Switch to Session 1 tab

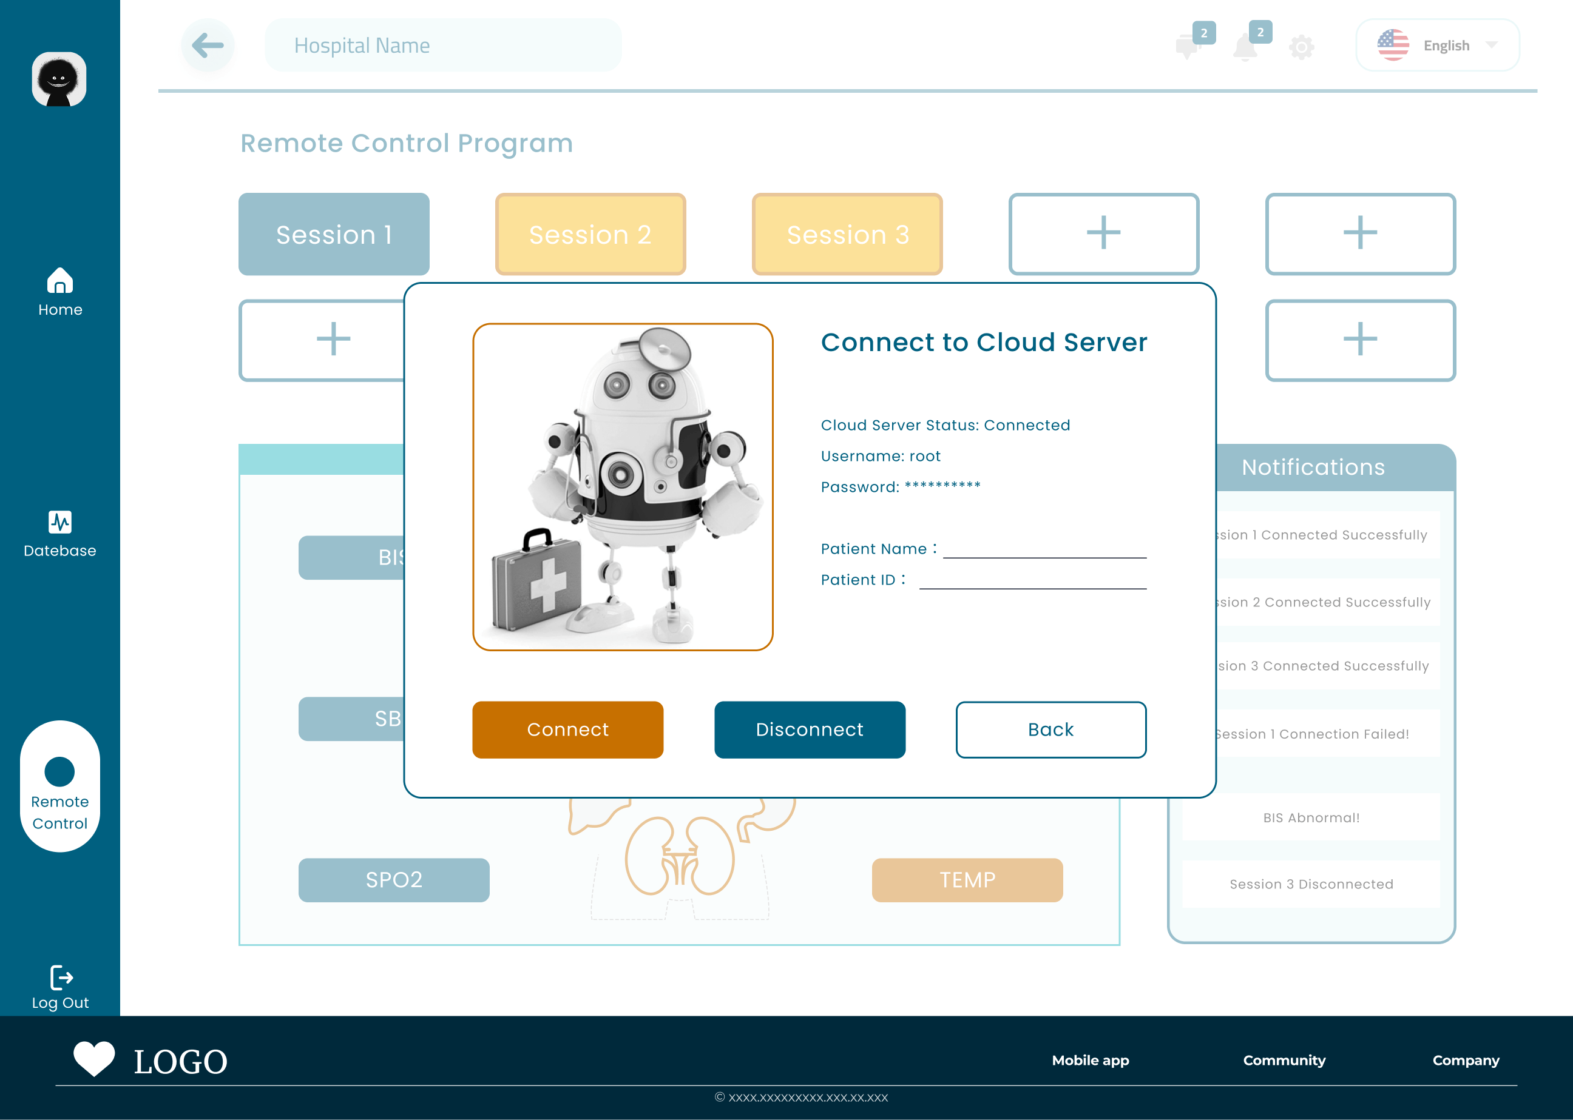click(x=334, y=235)
